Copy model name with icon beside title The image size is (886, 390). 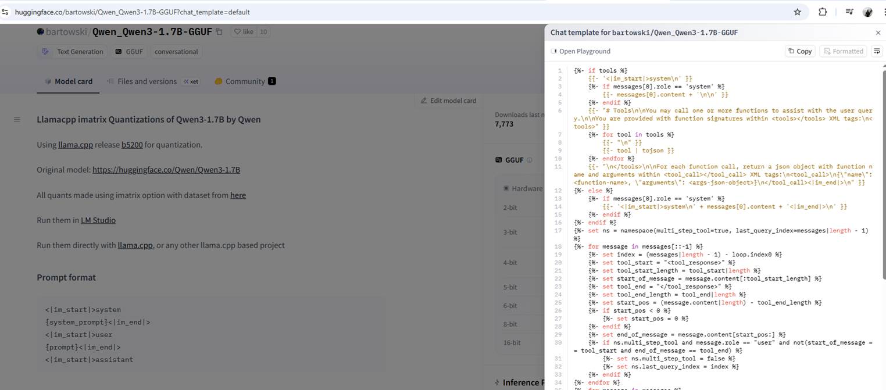click(x=219, y=32)
